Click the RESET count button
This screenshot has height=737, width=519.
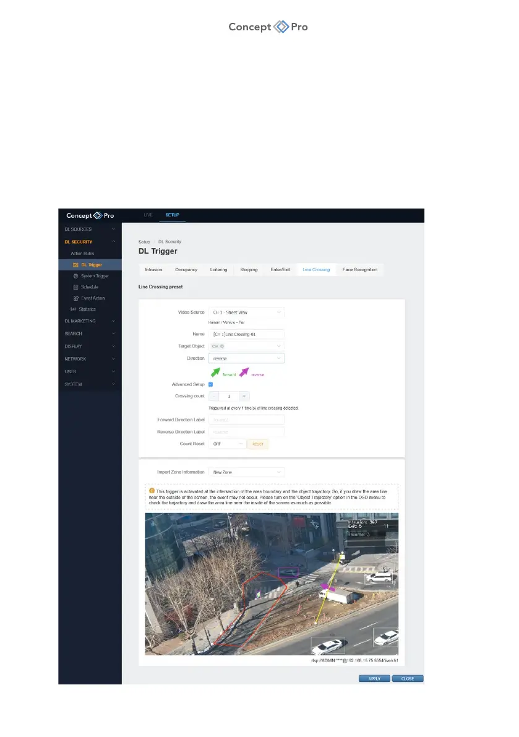tap(257, 444)
